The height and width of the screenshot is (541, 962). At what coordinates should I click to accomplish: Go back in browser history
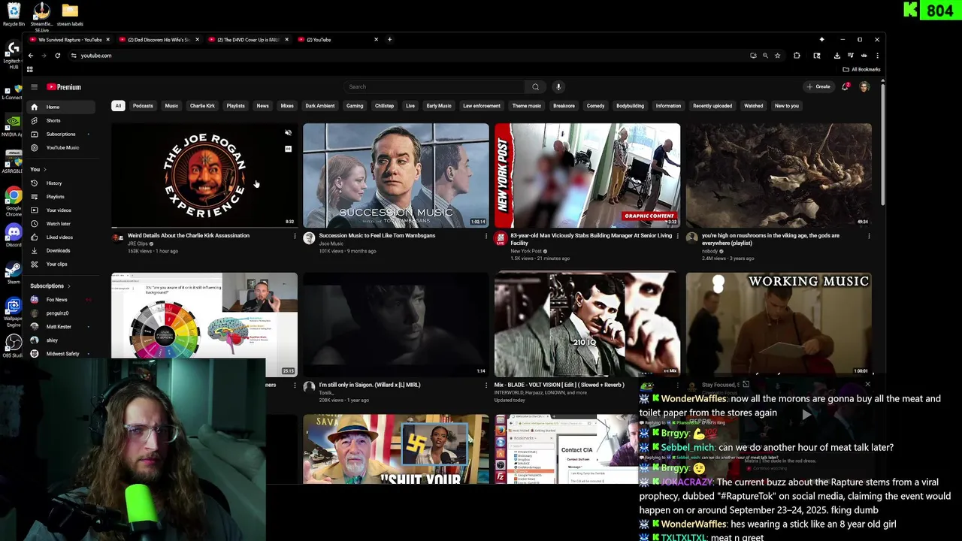[31, 56]
